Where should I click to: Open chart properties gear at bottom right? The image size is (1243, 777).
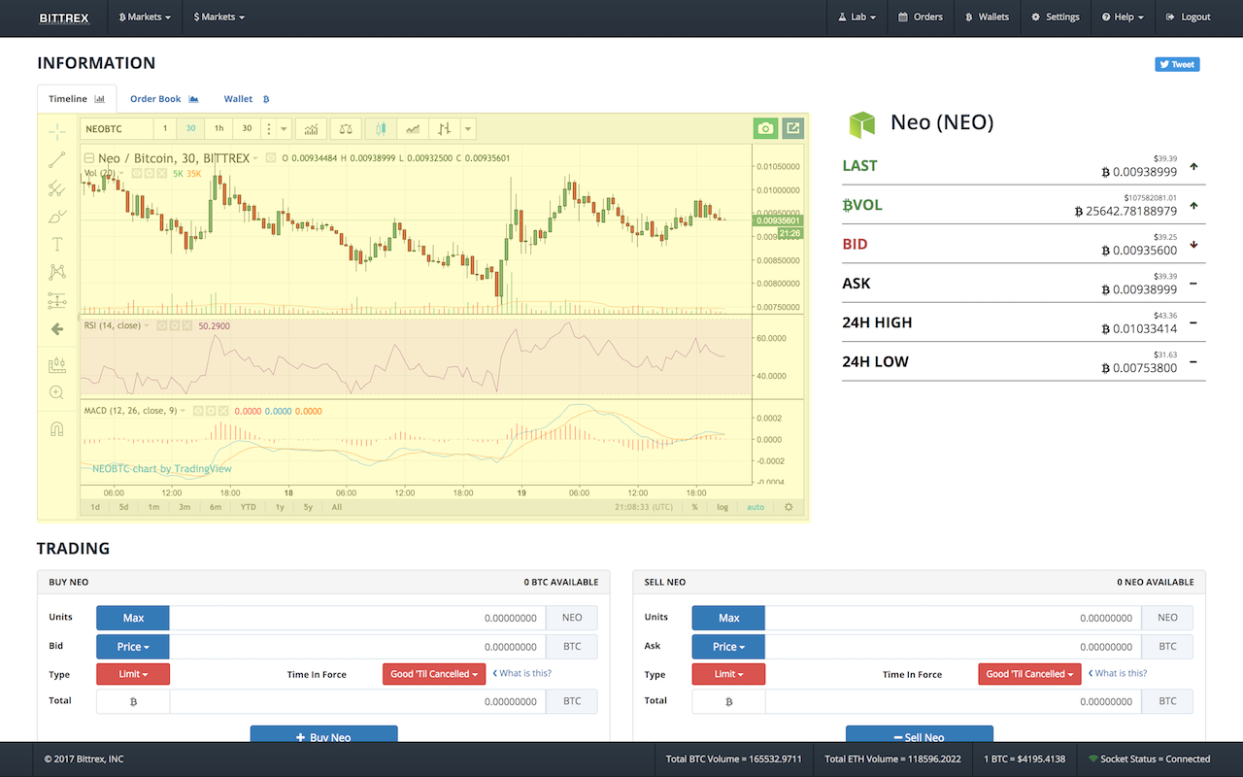(x=789, y=507)
